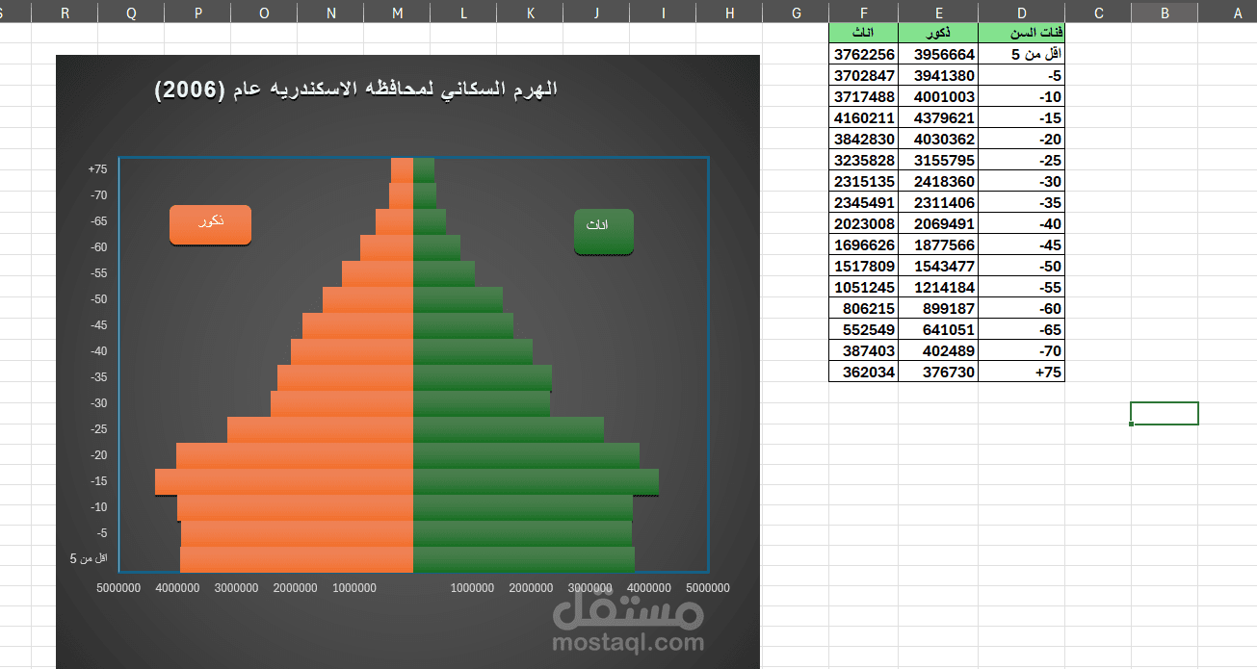Screen dimensions: 1257x669
Task: Select the orange bar for age -15
Action: [x=284, y=481]
